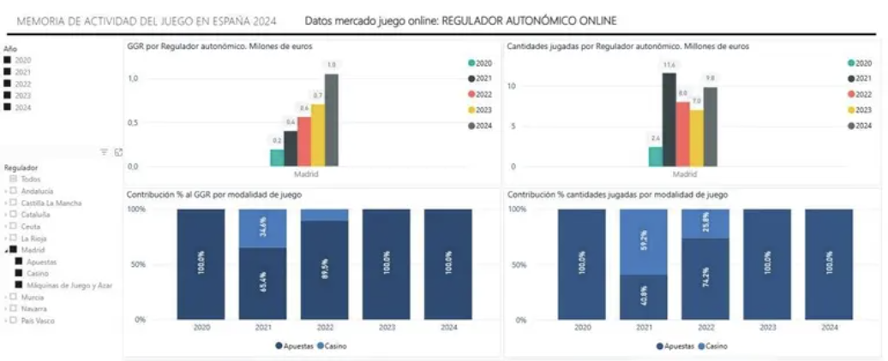The width and height of the screenshot is (888, 361).
Task: Toggle the 2024 year checkbox
Action: 8,108
